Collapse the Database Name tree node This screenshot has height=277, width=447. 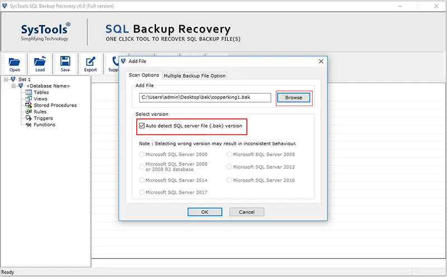pyautogui.click(x=13, y=86)
